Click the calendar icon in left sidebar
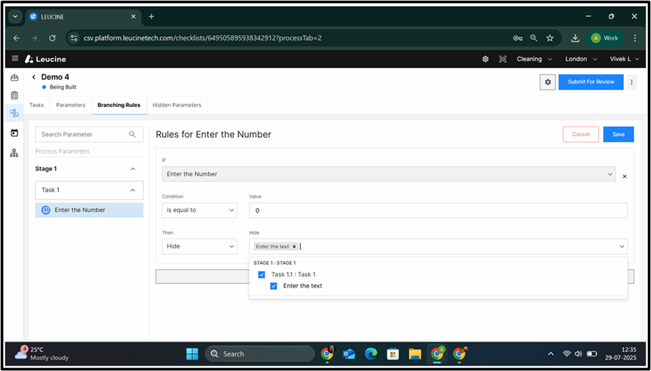This screenshot has width=651, height=371. coord(15,133)
